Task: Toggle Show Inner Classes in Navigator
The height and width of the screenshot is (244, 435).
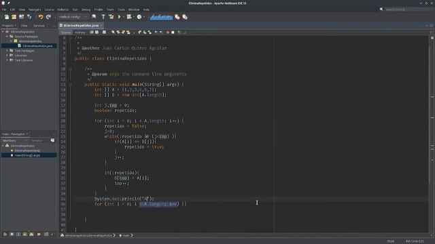Action: [32, 235]
